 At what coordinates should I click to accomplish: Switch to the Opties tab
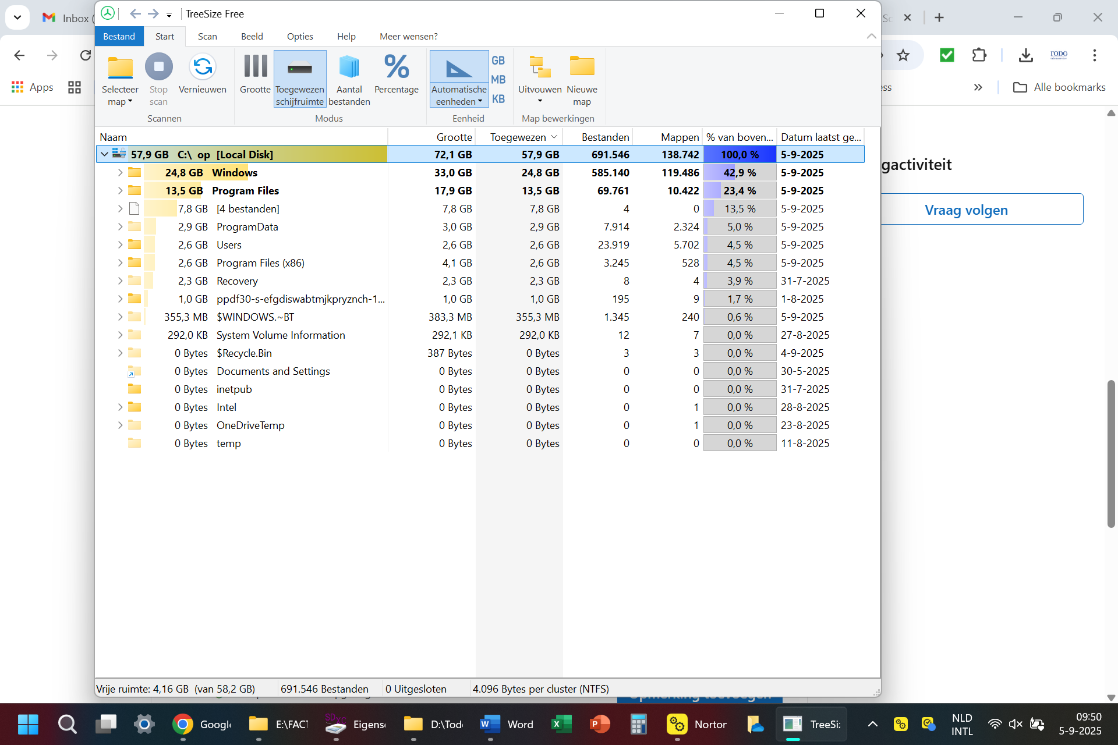(299, 36)
